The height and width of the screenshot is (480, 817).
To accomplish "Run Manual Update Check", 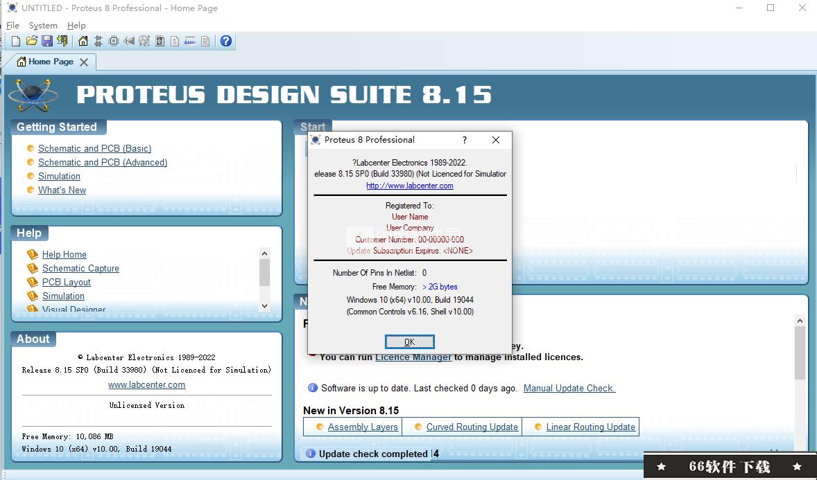I will [569, 388].
